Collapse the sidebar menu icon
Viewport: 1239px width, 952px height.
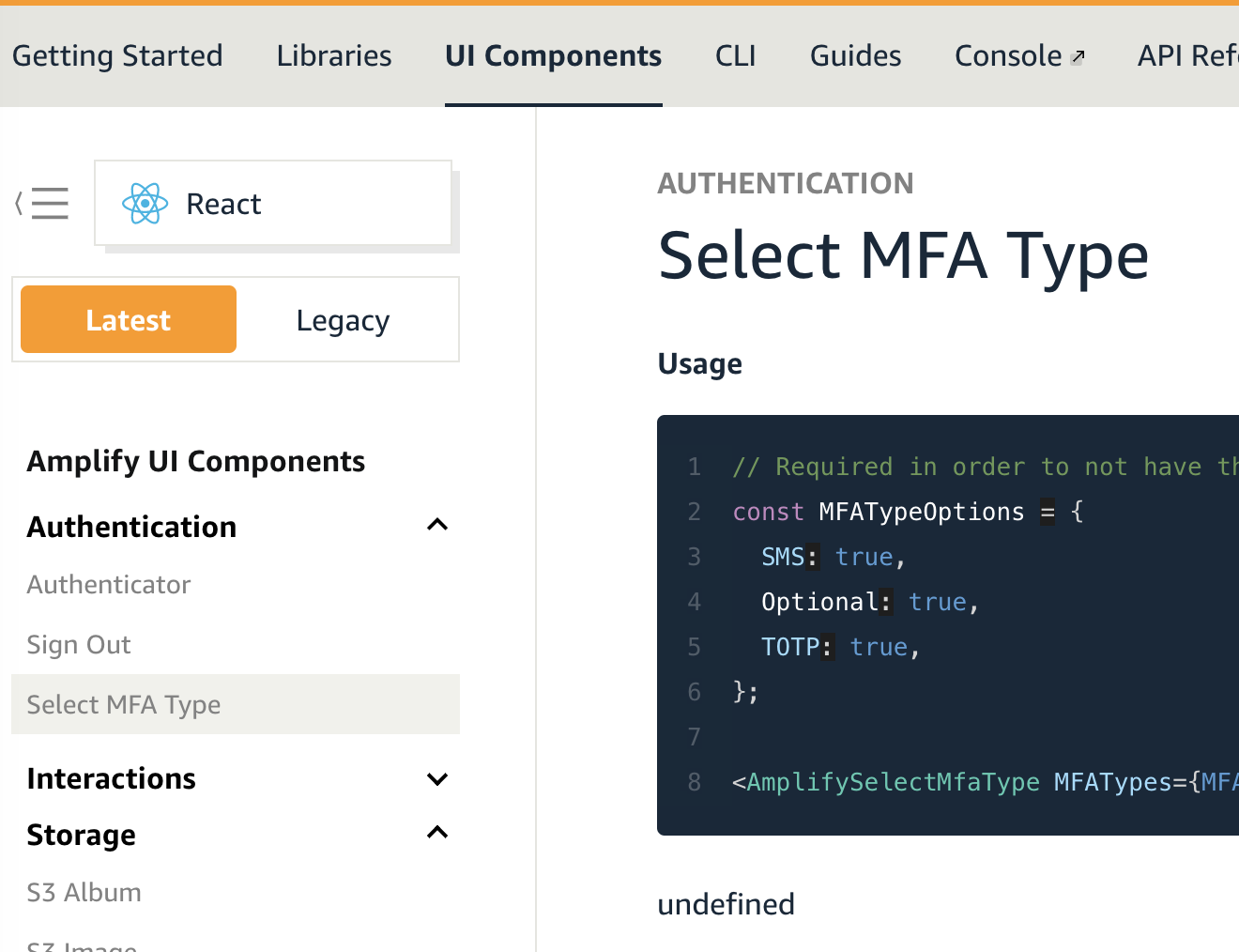(x=42, y=203)
